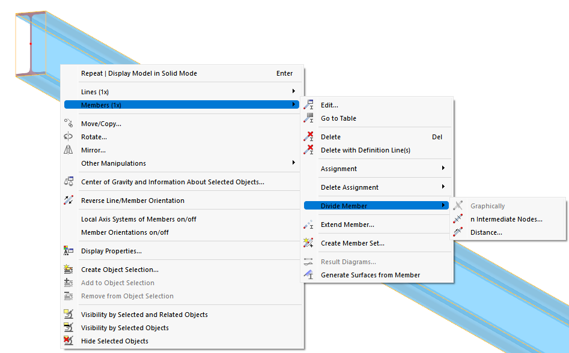Click the Generate Surfaces from Member icon
Screen dimensions: 569x353
(308, 275)
